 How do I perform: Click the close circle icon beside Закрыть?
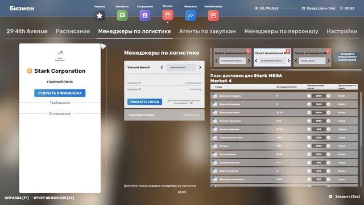coord(330,196)
